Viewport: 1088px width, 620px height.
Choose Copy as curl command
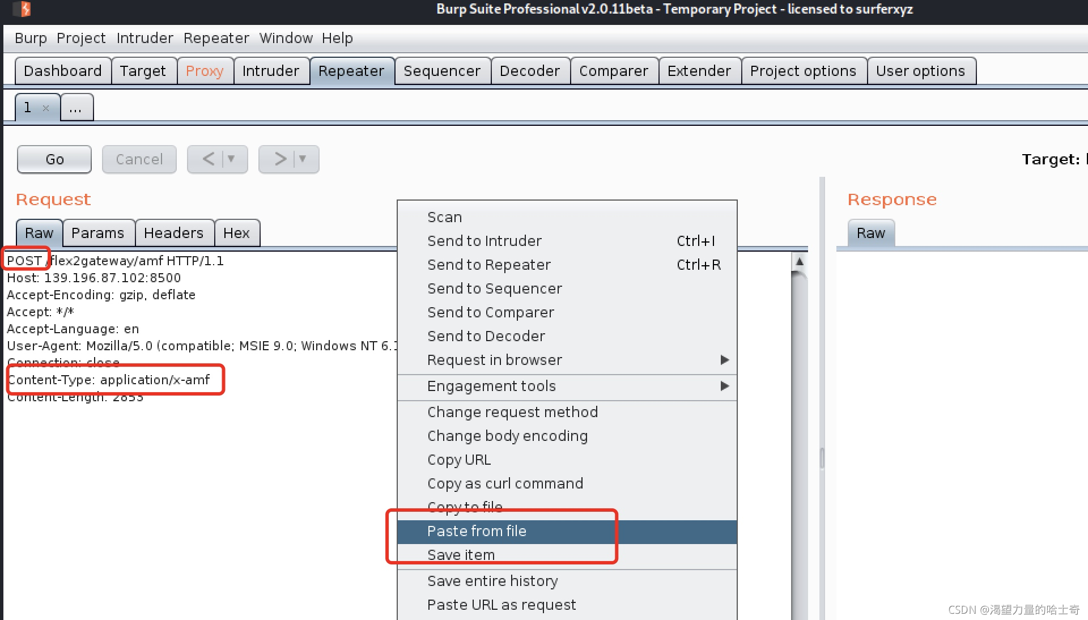[567, 483]
